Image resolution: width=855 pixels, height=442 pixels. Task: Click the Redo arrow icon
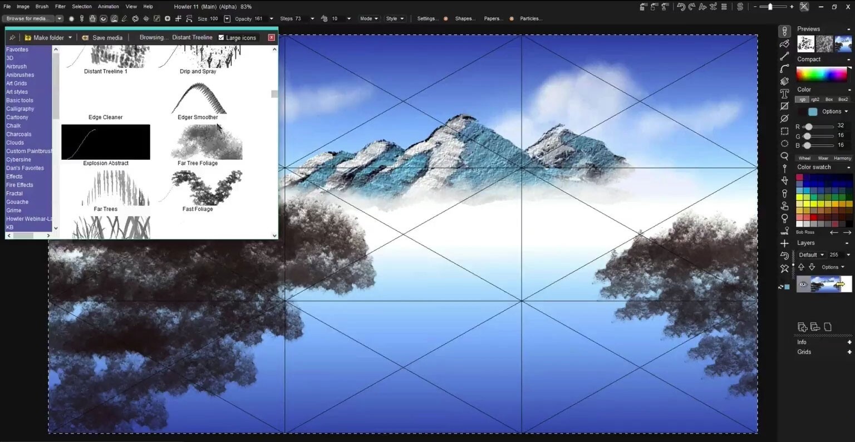tap(692, 7)
